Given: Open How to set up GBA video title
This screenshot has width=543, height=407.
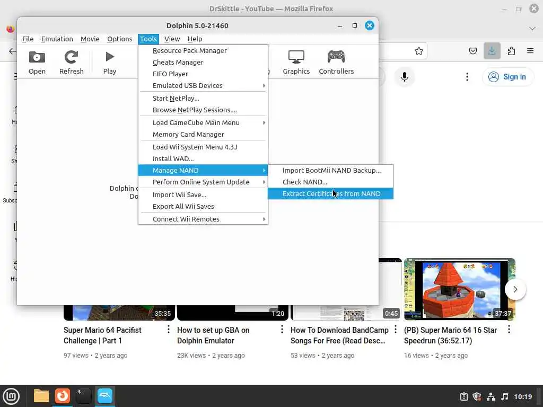Looking at the screenshot, I should coord(213,335).
